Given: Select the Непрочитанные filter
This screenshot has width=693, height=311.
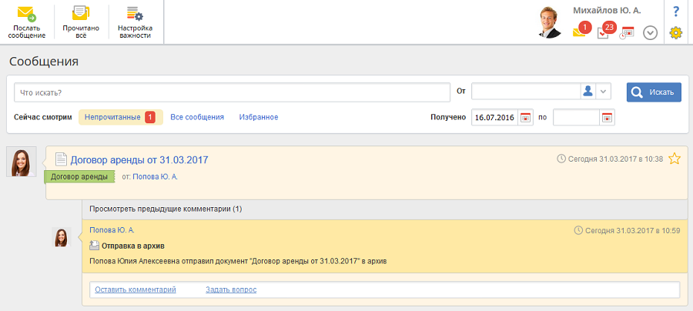Looking at the screenshot, I should (x=113, y=117).
